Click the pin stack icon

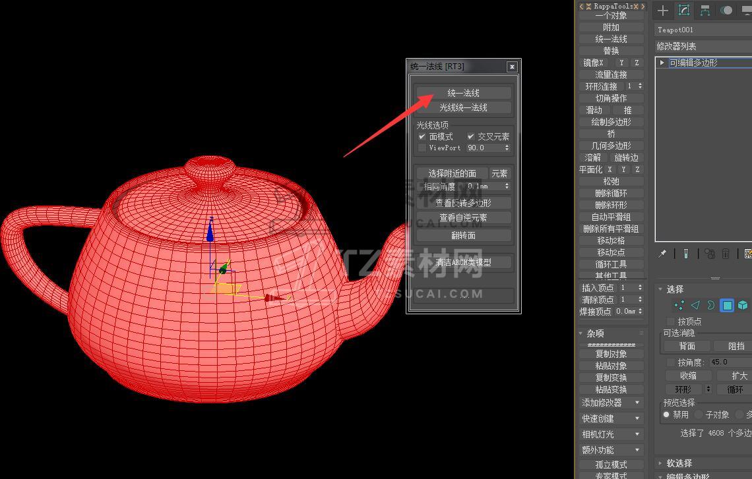662,254
